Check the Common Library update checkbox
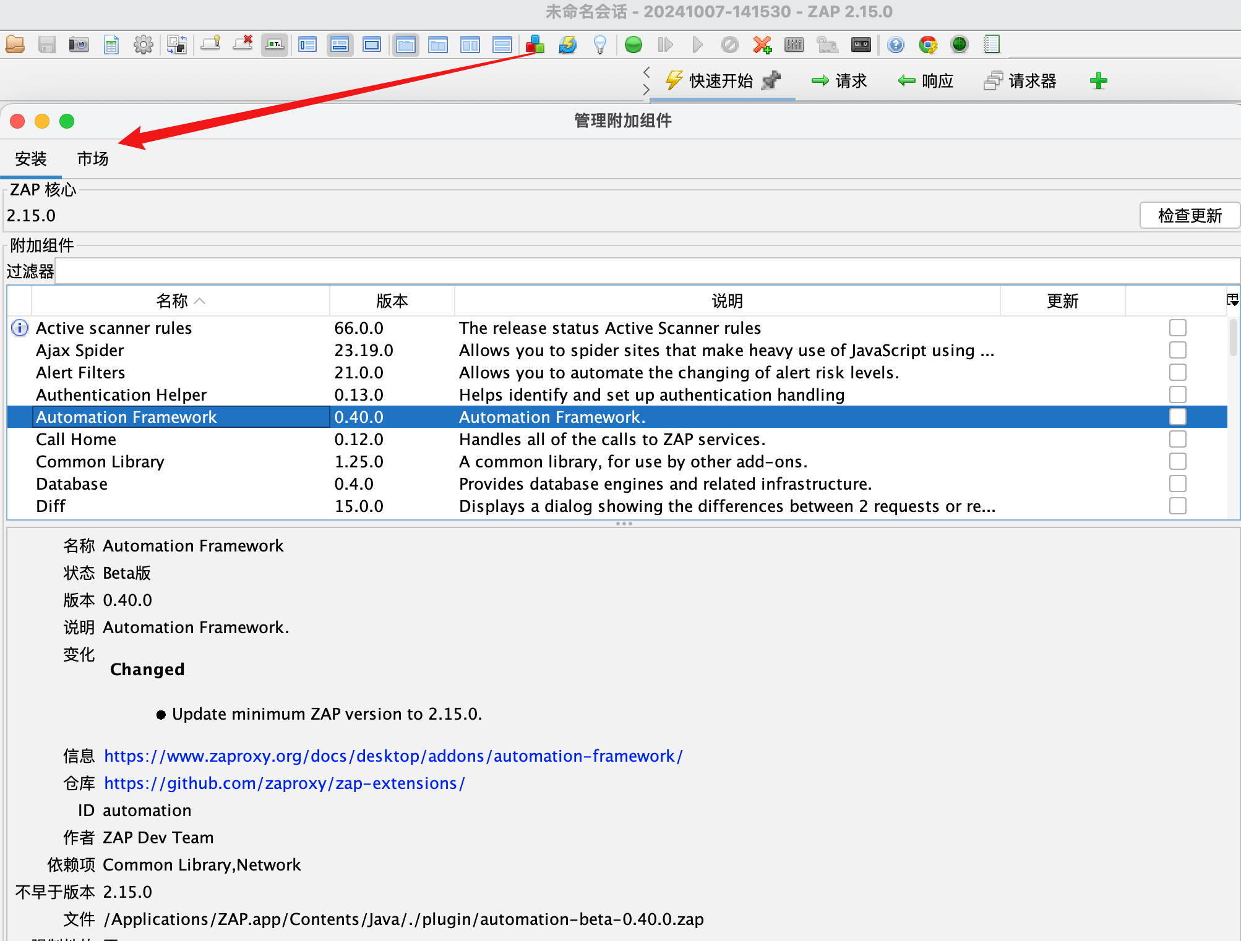The width and height of the screenshot is (1241, 941). [1178, 461]
